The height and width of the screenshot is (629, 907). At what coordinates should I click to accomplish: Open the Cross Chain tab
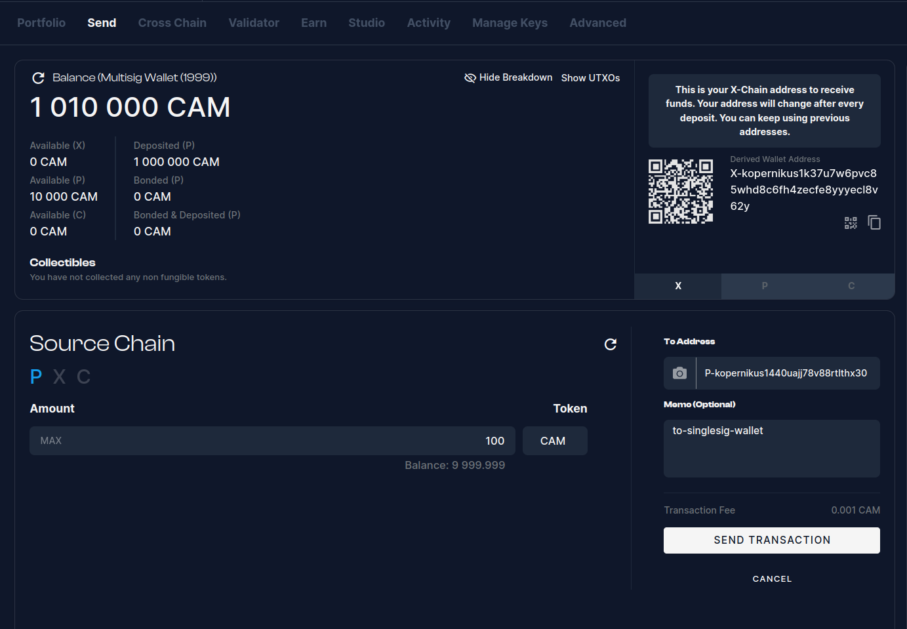172,23
